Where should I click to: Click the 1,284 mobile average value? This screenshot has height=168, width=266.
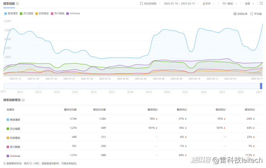click(103, 119)
